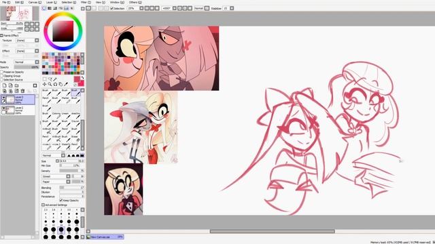Enable Preserve Opacity checkbox

pyautogui.click(x=2, y=72)
